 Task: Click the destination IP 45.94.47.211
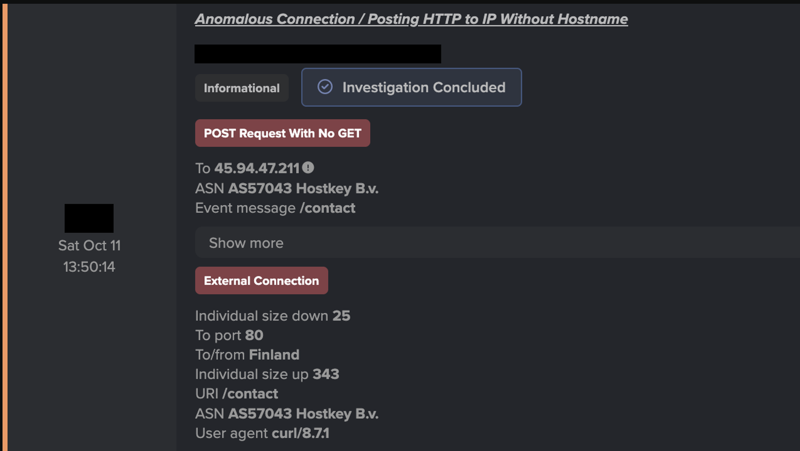pyautogui.click(x=257, y=168)
